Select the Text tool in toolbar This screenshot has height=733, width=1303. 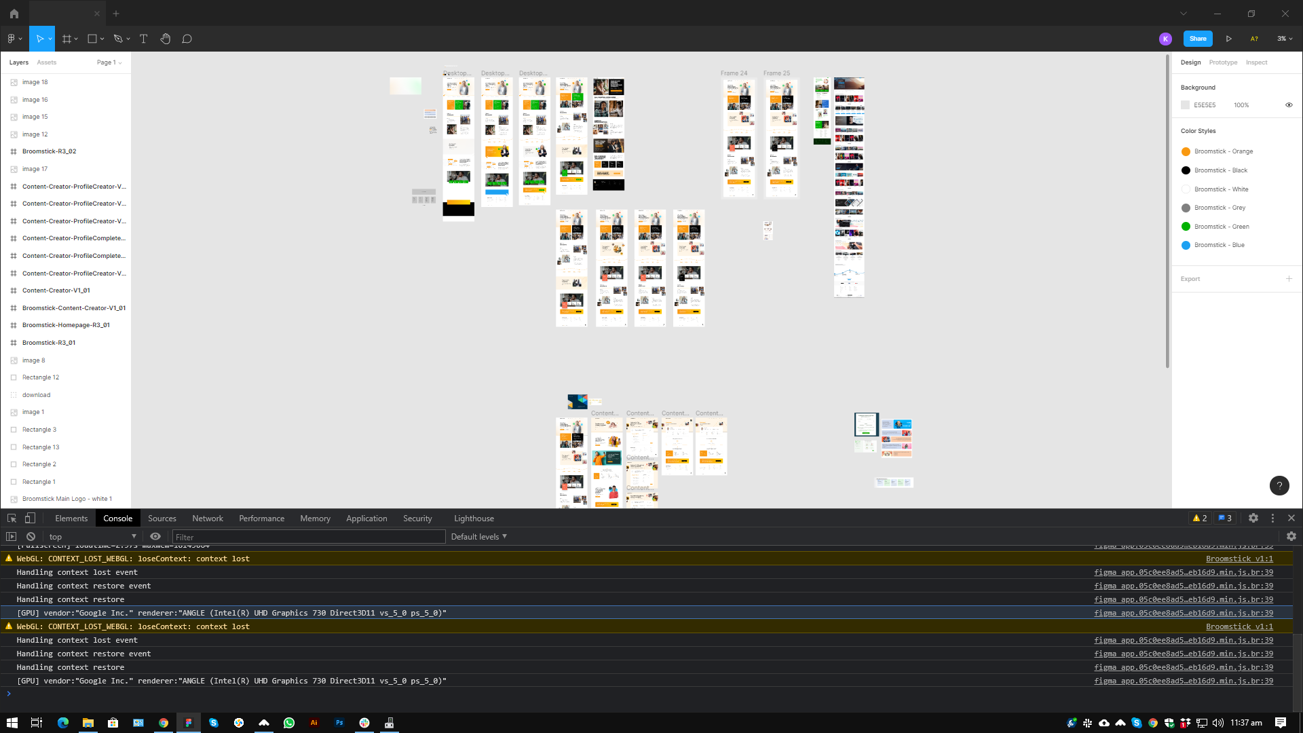tap(144, 39)
